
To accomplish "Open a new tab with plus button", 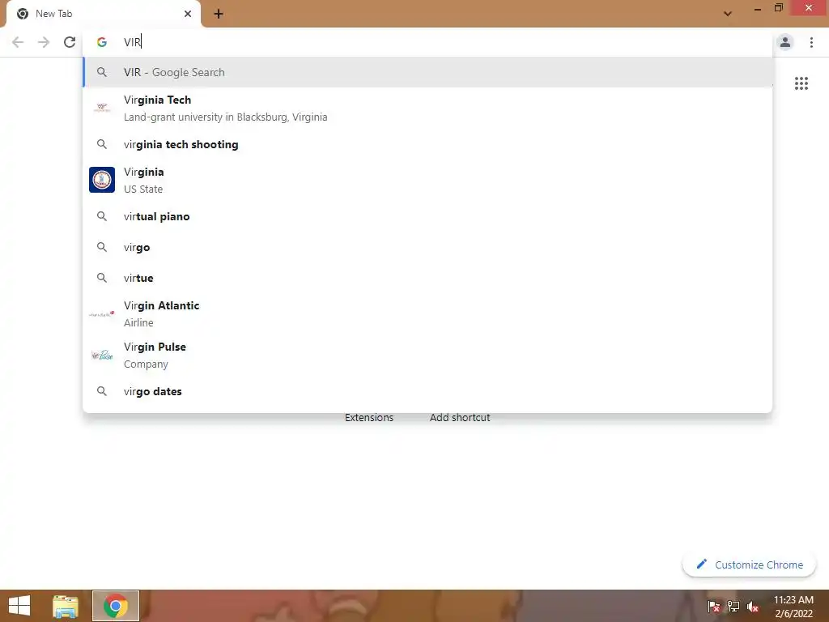I will [x=219, y=14].
